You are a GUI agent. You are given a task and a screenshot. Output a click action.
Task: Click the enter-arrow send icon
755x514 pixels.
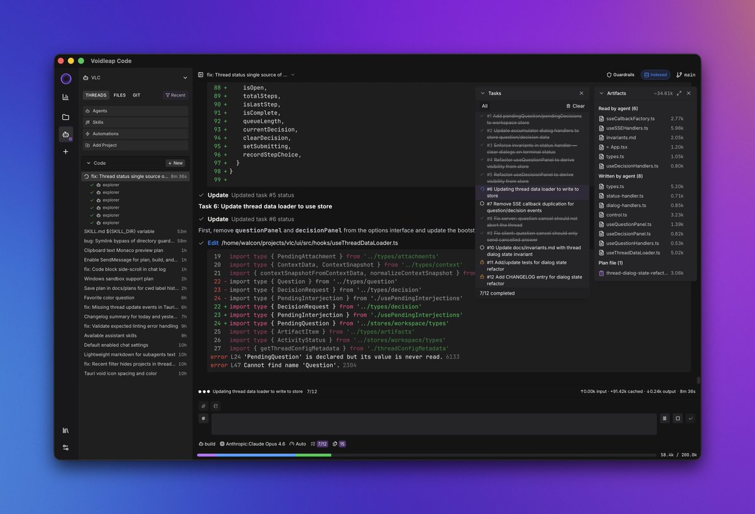(691, 418)
